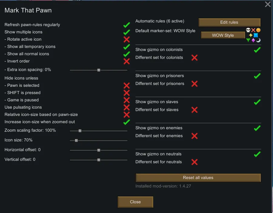
Task: Click the Close button at bottom
Action: click(x=135, y=202)
